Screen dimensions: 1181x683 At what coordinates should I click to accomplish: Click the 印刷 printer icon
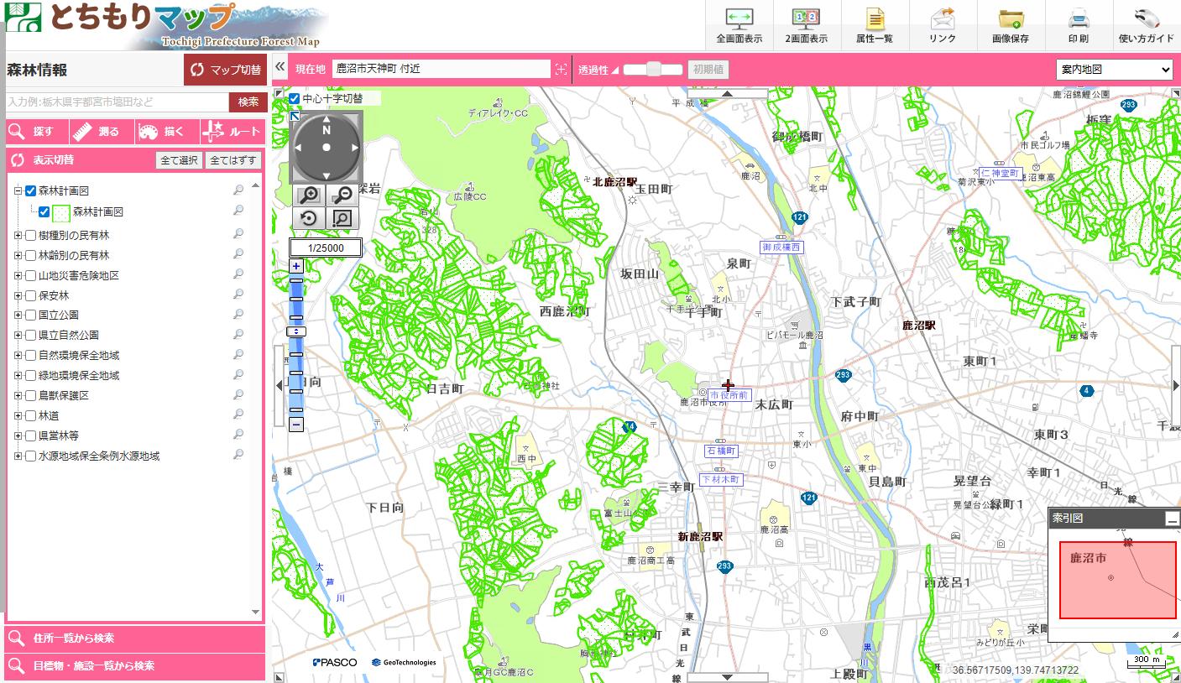[x=1079, y=25]
